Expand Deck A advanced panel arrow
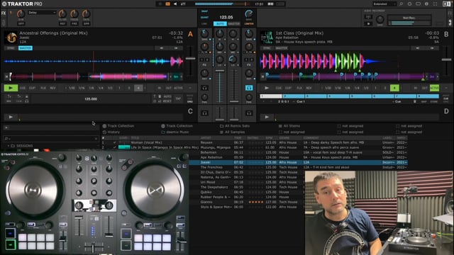The width and height of the screenshot is (454, 255). click(189, 88)
